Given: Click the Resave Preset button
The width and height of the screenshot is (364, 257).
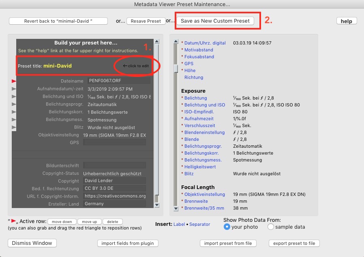Looking at the screenshot, I should coord(146,21).
